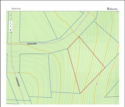Click the magnifier icon beside Results

[108, 9]
